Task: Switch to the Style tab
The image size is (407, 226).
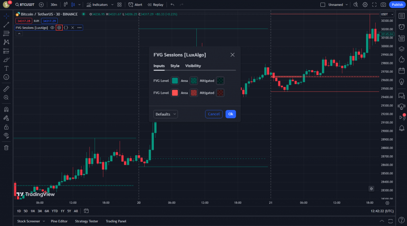Action: pyautogui.click(x=175, y=66)
